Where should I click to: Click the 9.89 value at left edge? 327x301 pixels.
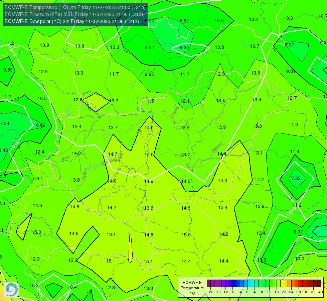tap(8, 70)
